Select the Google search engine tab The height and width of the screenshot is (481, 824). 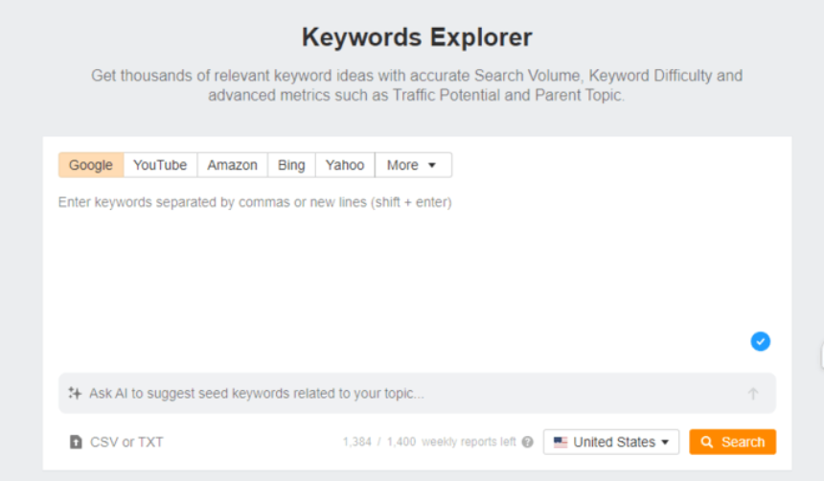point(91,165)
